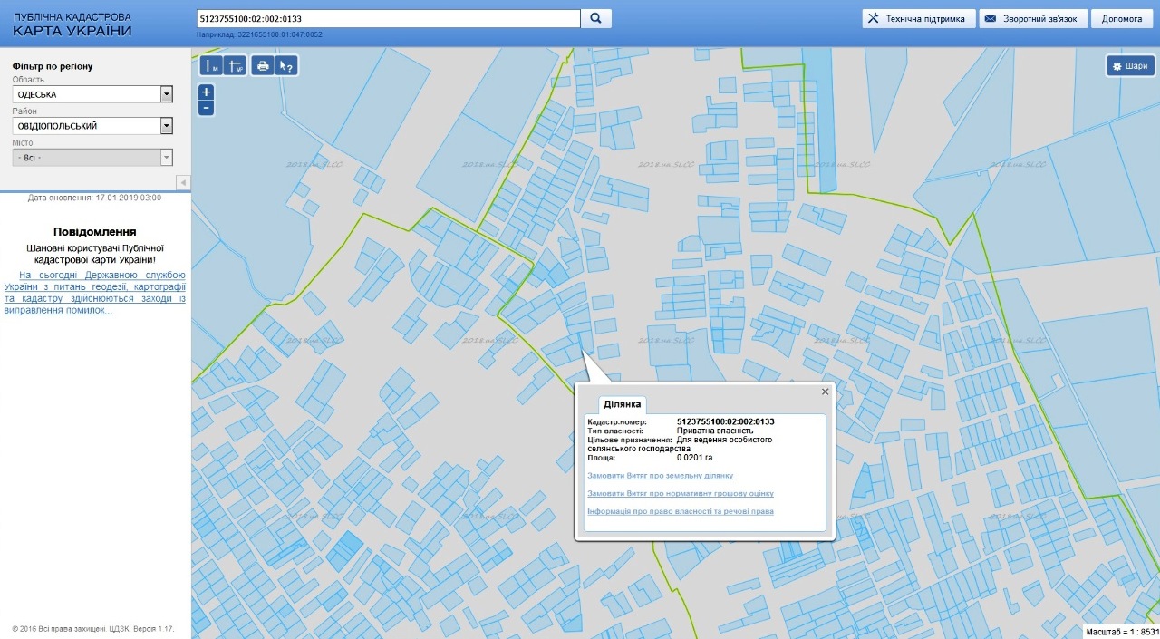This screenshot has width=1160, height=639.
Task: Click the area value 0.0201 га
Action: point(695,458)
